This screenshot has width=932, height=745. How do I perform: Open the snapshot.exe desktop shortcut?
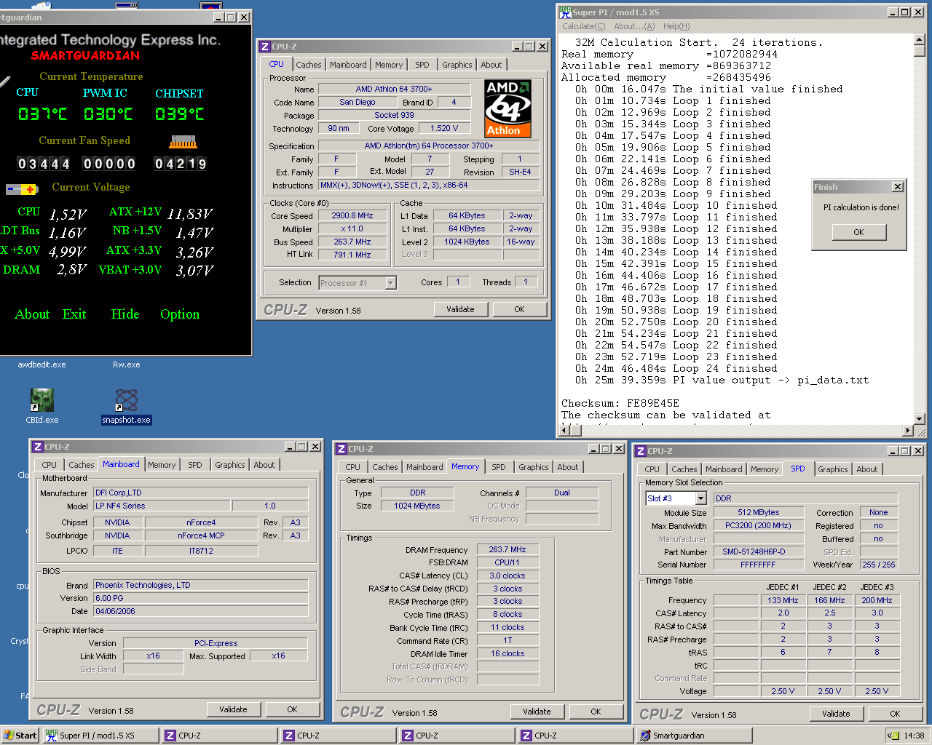click(127, 406)
